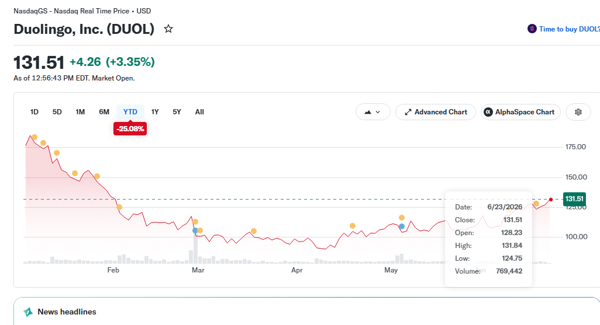Click the AlphaSpace logo icon
Screen dimensions: 600x325
pos(488,112)
